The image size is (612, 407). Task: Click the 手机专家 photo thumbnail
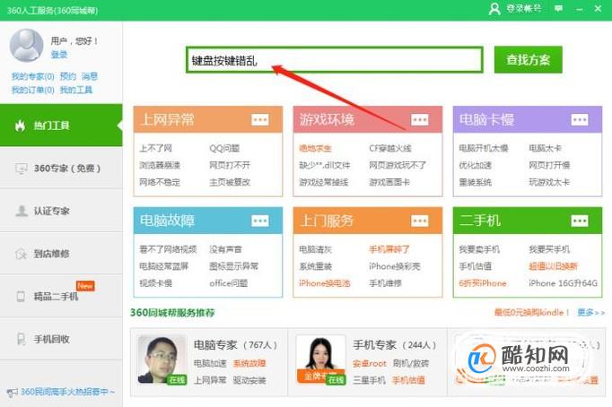tap(321, 359)
